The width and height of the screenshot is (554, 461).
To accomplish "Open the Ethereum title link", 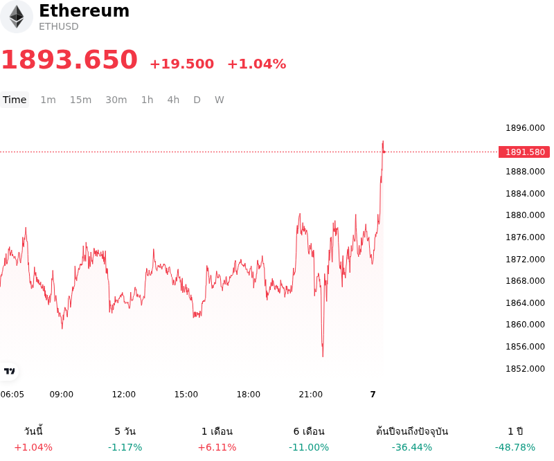I will click(84, 10).
